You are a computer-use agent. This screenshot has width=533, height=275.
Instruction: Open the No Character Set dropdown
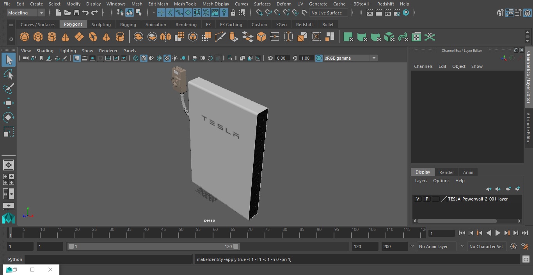tap(486, 247)
